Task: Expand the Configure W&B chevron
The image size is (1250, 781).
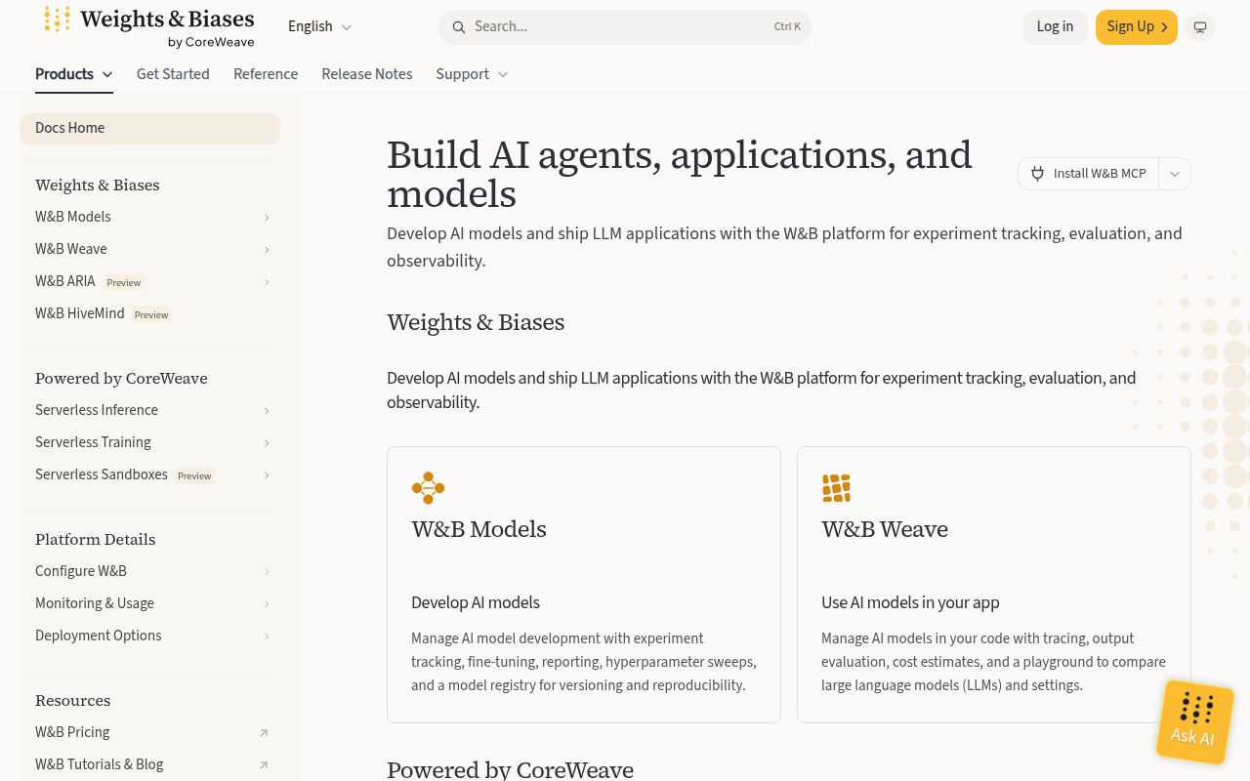Action: (x=266, y=572)
